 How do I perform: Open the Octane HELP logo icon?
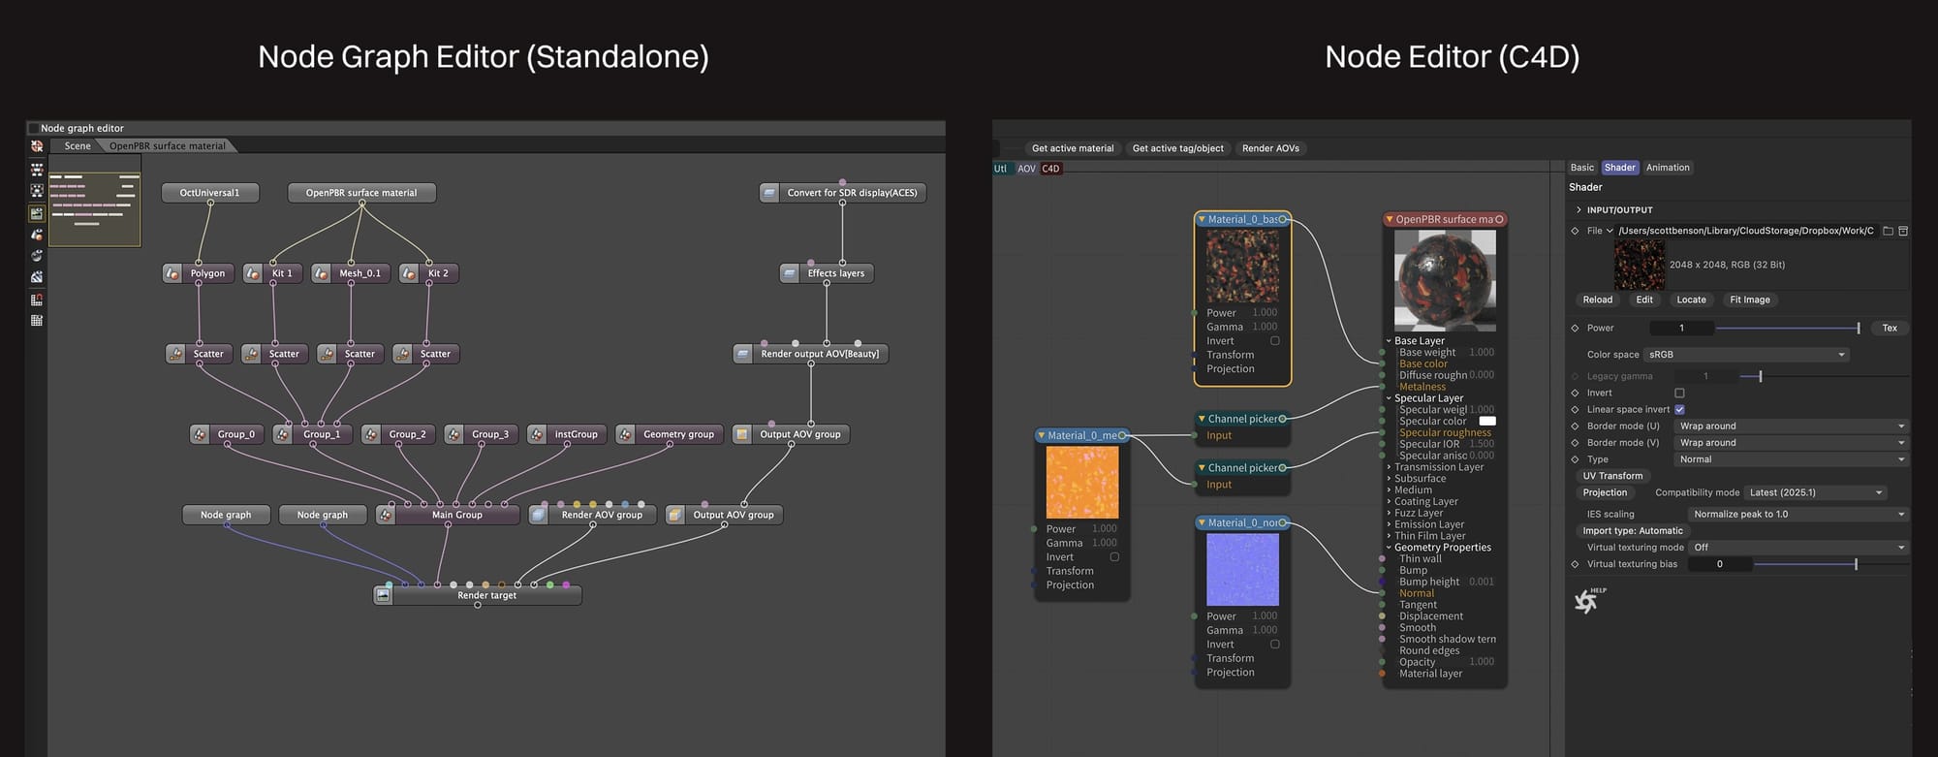click(1589, 601)
